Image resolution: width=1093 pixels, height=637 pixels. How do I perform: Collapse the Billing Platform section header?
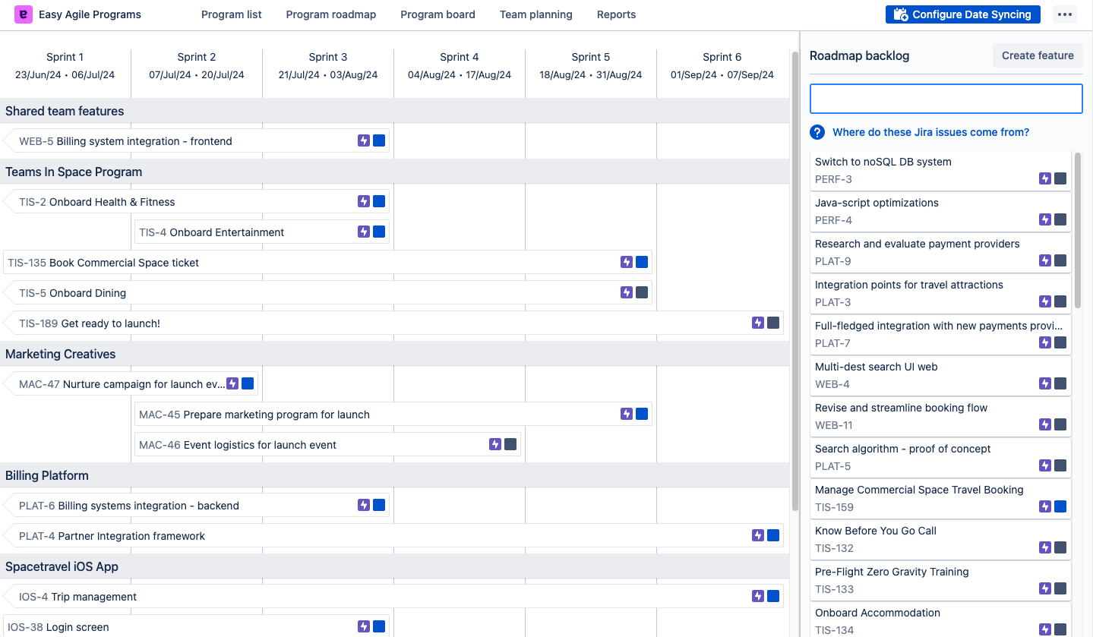[x=47, y=475]
